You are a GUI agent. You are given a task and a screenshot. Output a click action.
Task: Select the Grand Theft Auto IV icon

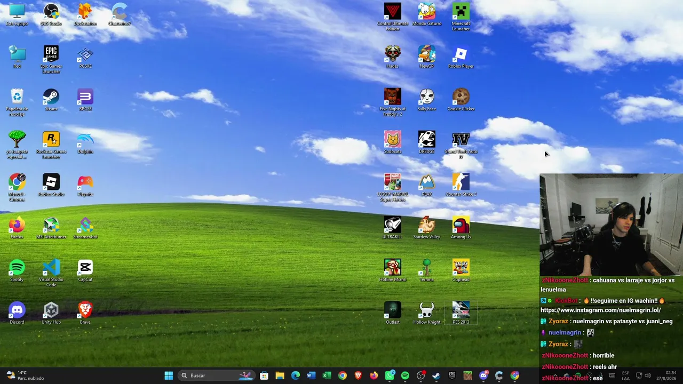coord(461,145)
